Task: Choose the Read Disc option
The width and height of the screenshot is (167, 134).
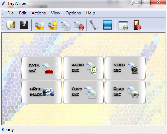Action: pos(125,92)
